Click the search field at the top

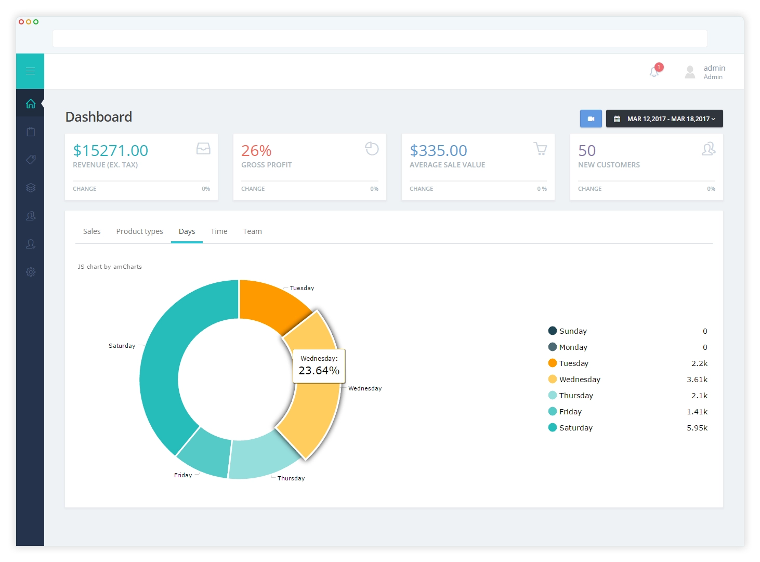coord(379,38)
